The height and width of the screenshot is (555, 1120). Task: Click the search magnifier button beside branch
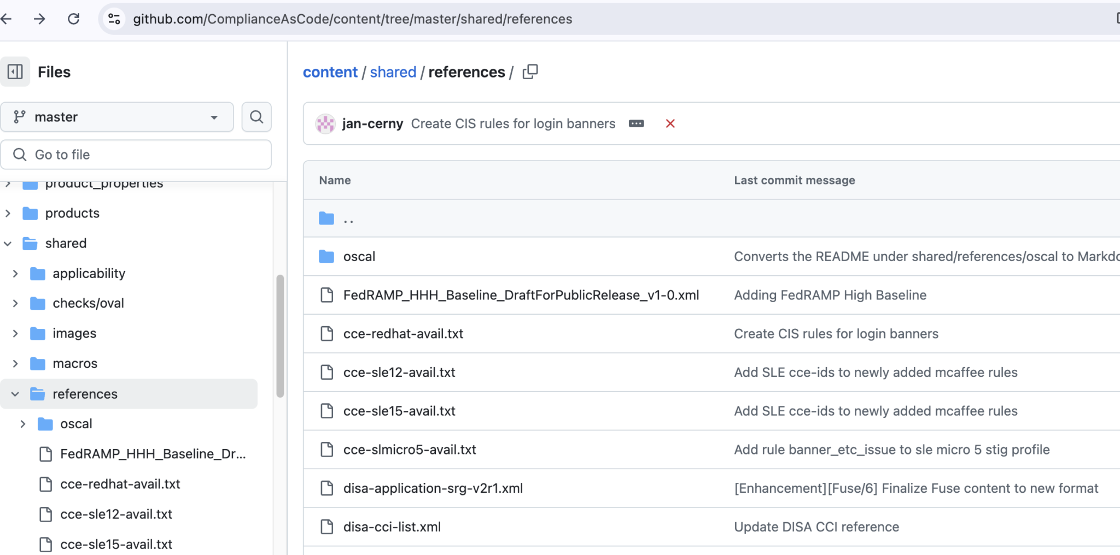256,117
